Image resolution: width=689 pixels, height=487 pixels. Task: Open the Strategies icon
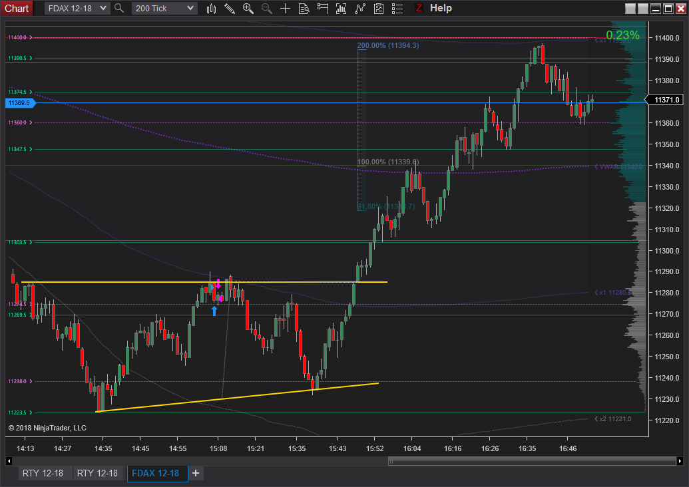pyautogui.click(x=379, y=9)
